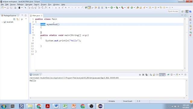Click Remove All Terminated Launches icon
This screenshot has width=193, height=109.
(x=146, y=75)
